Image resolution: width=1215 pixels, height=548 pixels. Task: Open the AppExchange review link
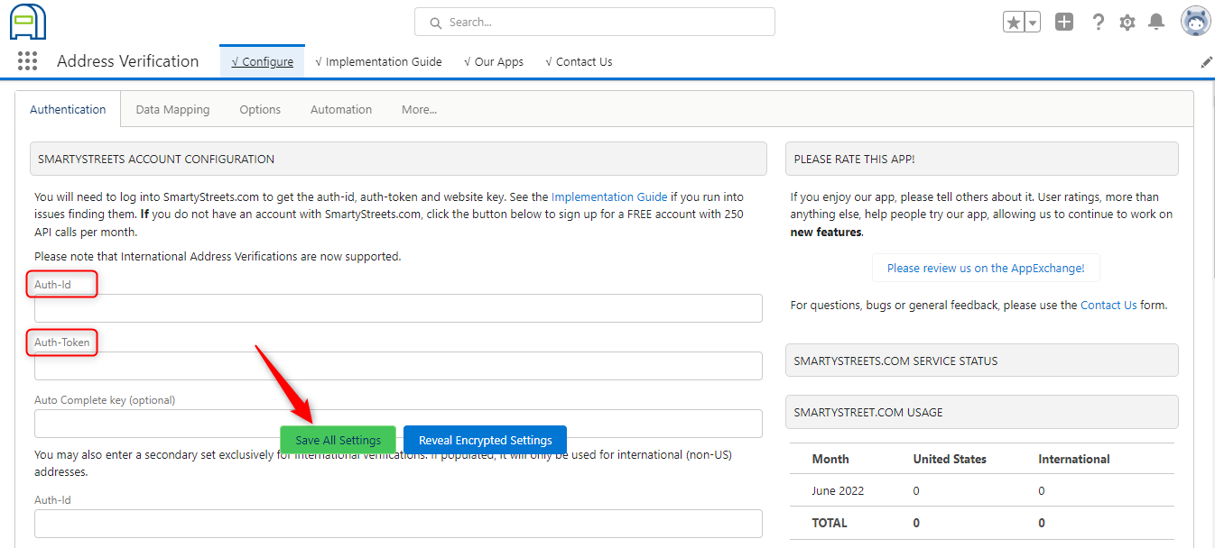(x=985, y=268)
